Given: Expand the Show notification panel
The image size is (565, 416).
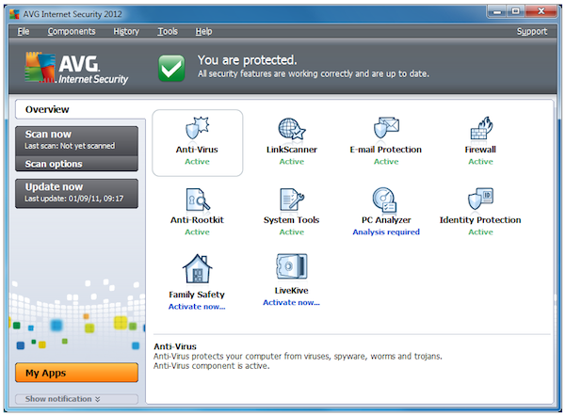Looking at the screenshot, I should (76, 399).
